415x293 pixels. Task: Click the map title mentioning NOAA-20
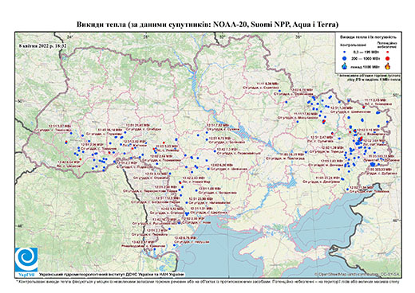(207, 25)
